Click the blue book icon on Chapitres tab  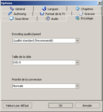[x=77, y=9]
